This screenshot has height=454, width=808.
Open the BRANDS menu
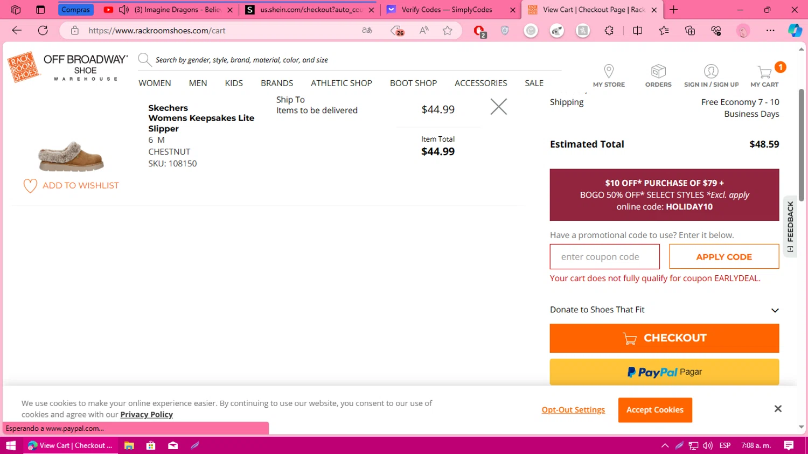pos(277,83)
